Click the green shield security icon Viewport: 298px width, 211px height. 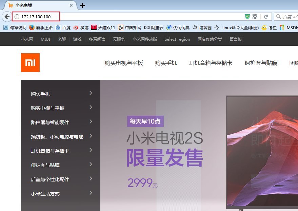coord(247,17)
